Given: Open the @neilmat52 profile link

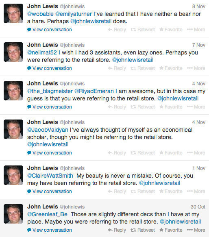Looking at the screenshot, I should [42, 52].
